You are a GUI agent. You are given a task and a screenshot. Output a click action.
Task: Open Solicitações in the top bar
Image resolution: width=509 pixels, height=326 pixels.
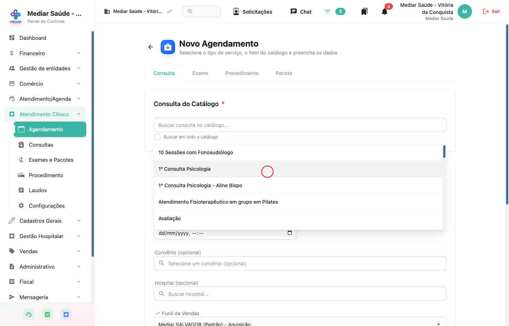pyautogui.click(x=253, y=11)
